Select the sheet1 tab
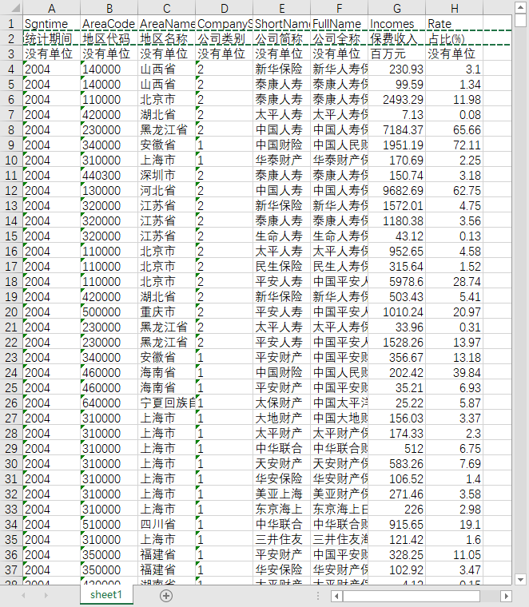 coord(106,594)
